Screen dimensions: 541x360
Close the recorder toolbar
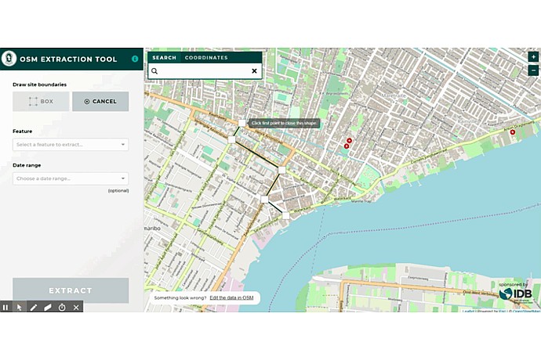pyautogui.click(x=76, y=308)
